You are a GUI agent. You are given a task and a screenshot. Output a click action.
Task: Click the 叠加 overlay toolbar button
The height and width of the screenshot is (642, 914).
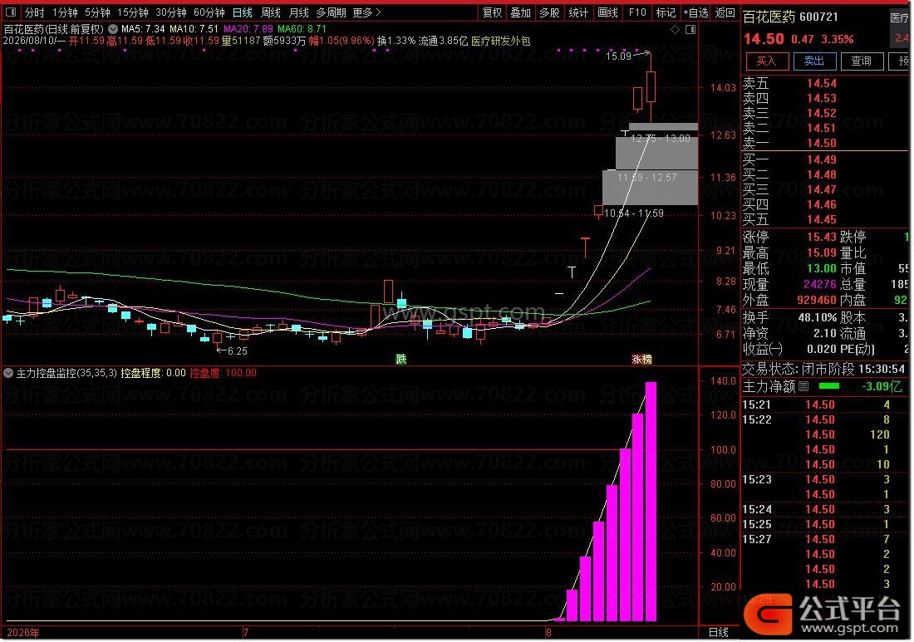tap(520, 12)
